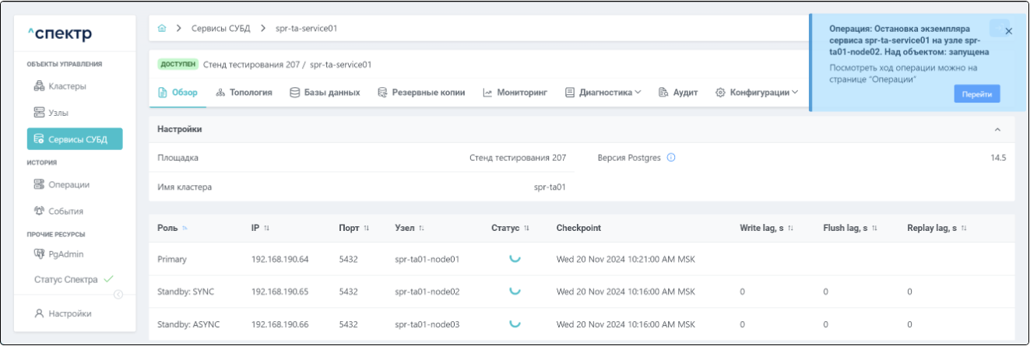The height and width of the screenshot is (346, 1030).
Task: Close the operation notification popup
Action: coord(1008,31)
